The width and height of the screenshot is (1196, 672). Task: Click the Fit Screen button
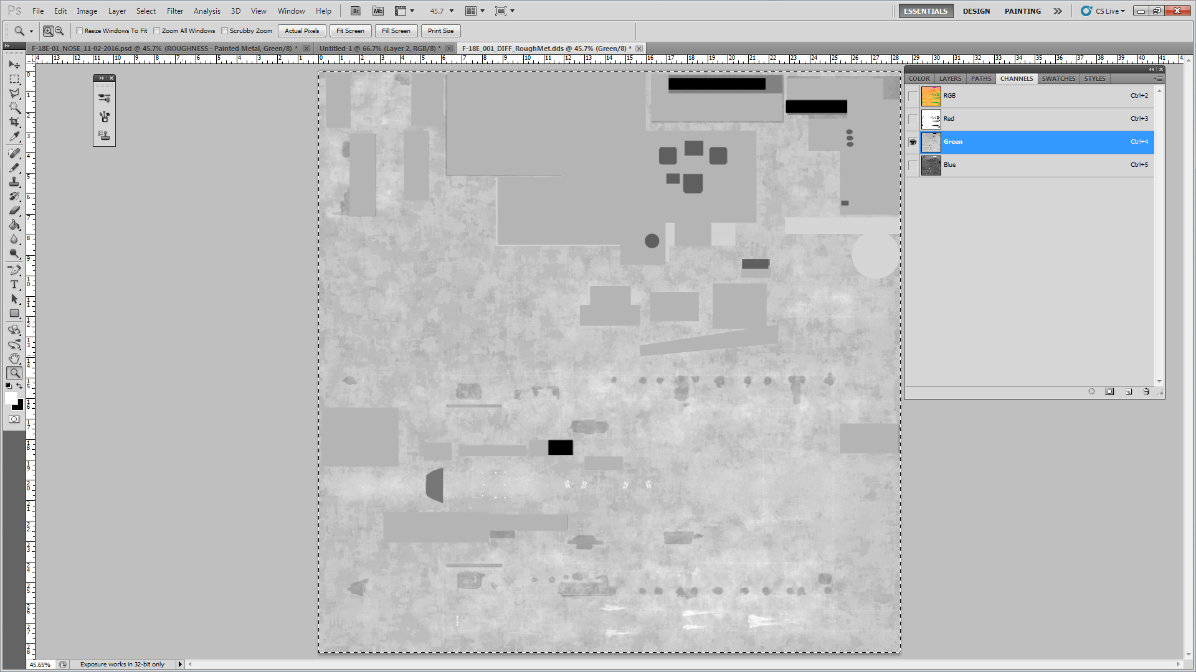[350, 30]
